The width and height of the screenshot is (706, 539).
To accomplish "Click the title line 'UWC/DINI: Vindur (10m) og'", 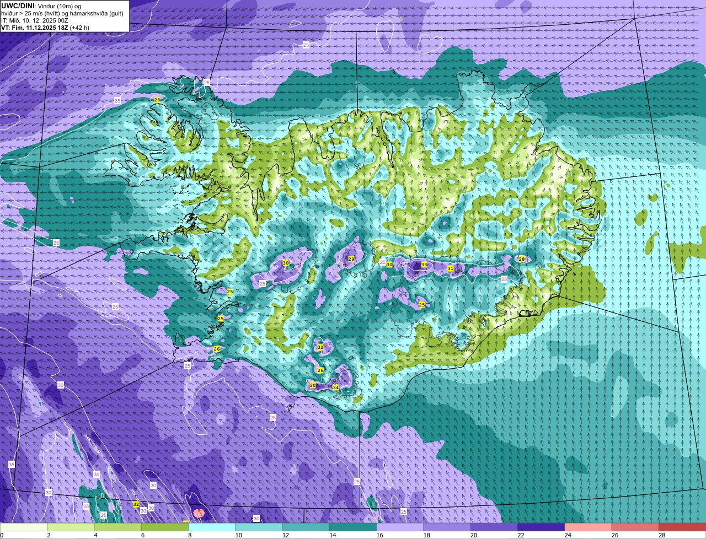I will pyautogui.click(x=41, y=6).
